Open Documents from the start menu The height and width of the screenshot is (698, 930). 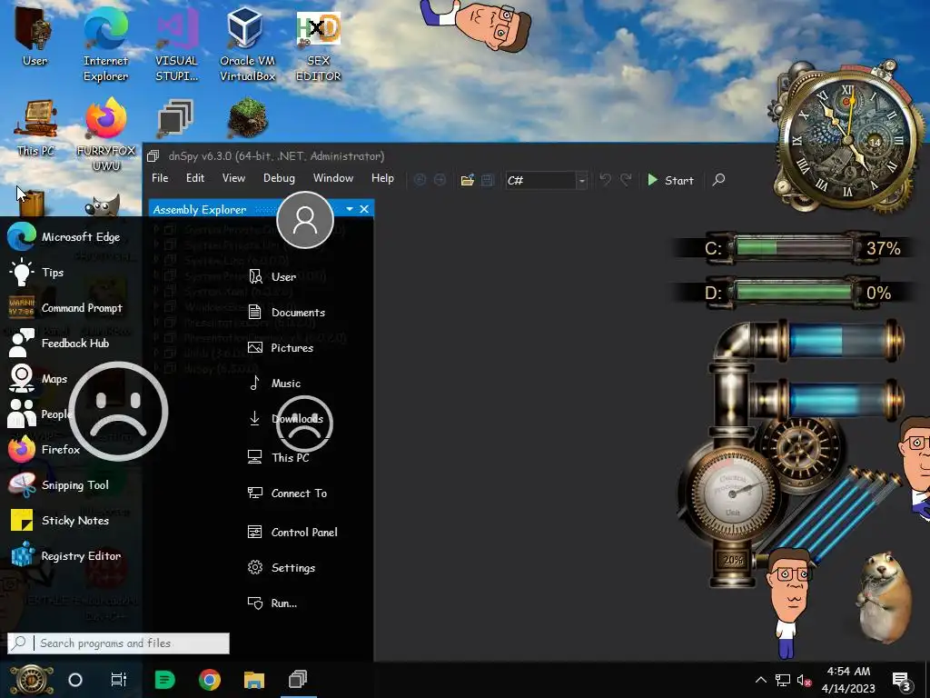[286, 313]
